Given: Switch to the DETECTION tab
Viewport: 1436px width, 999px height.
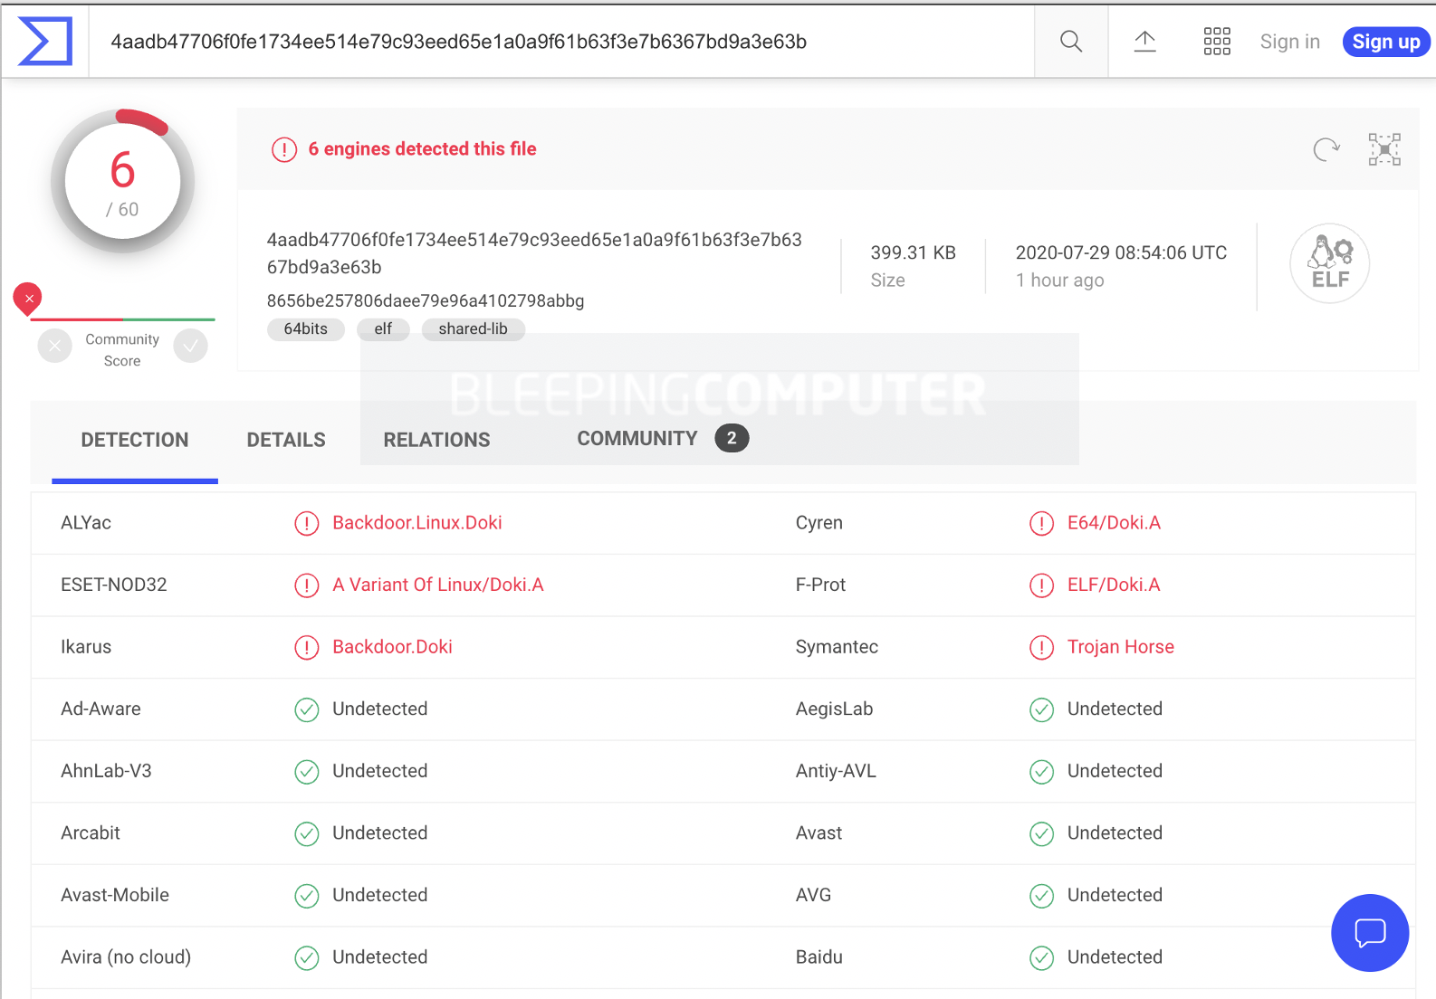Looking at the screenshot, I should pos(135,441).
